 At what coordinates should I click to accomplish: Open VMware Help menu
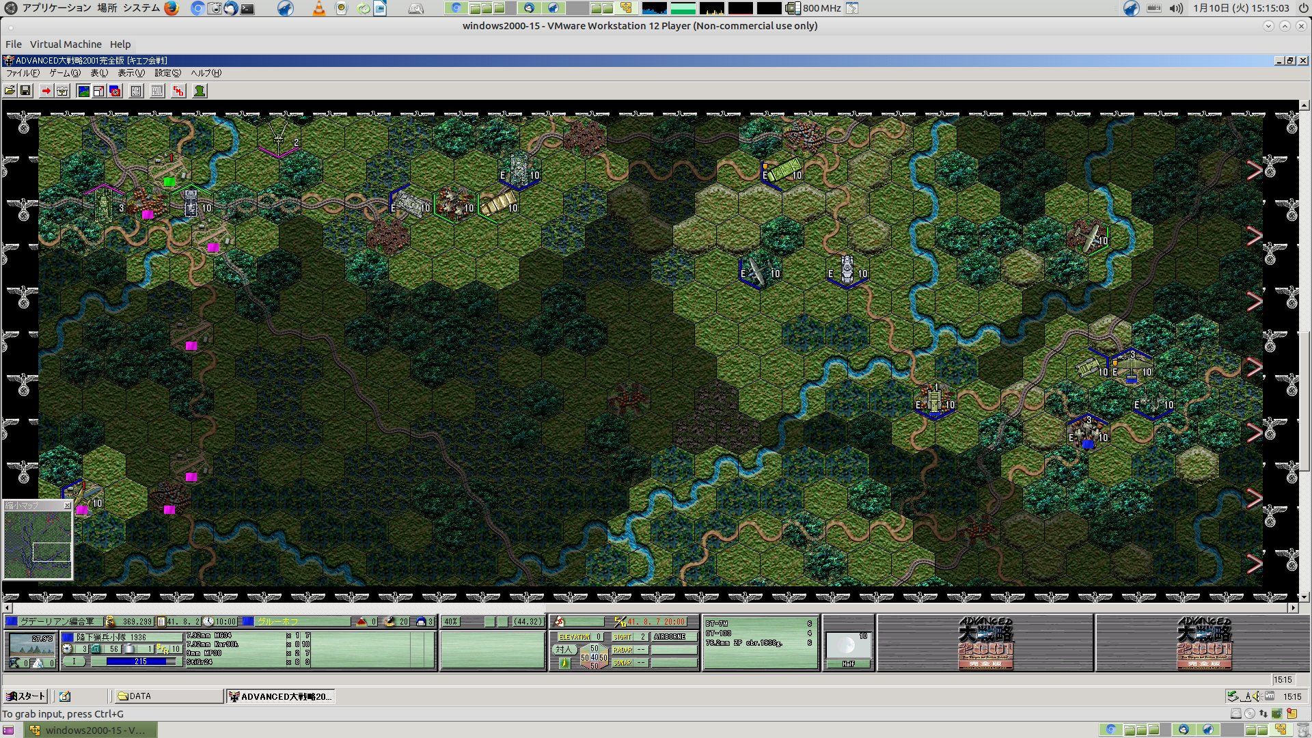(x=120, y=44)
